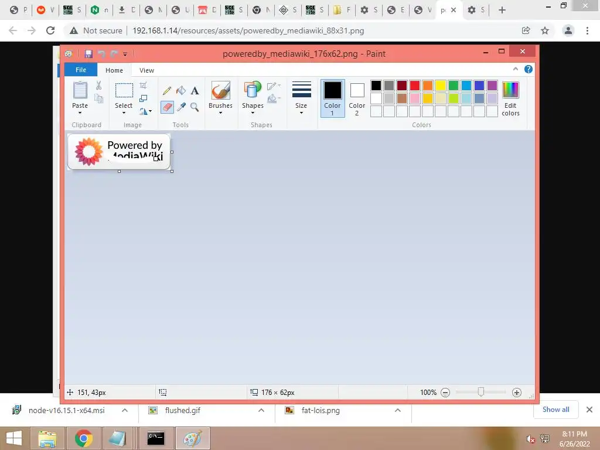600x450 pixels.
Task: Click the Brushes icon
Action: pyautogui.click(x=221, y=91)
